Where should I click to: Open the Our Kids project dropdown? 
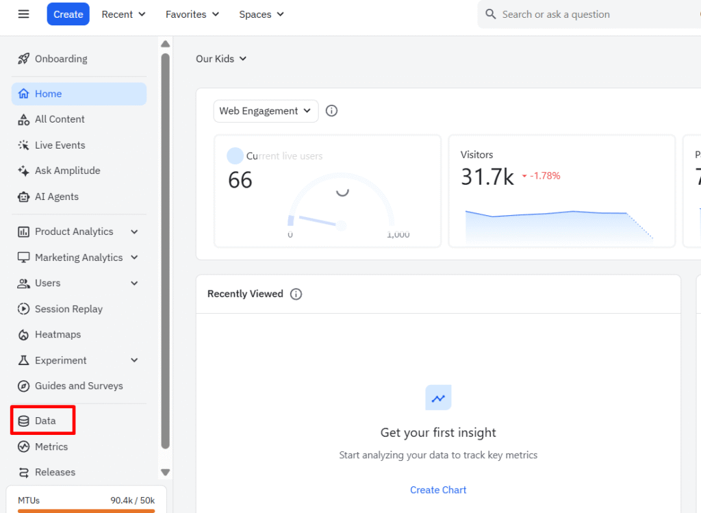[x=221, y=59]
